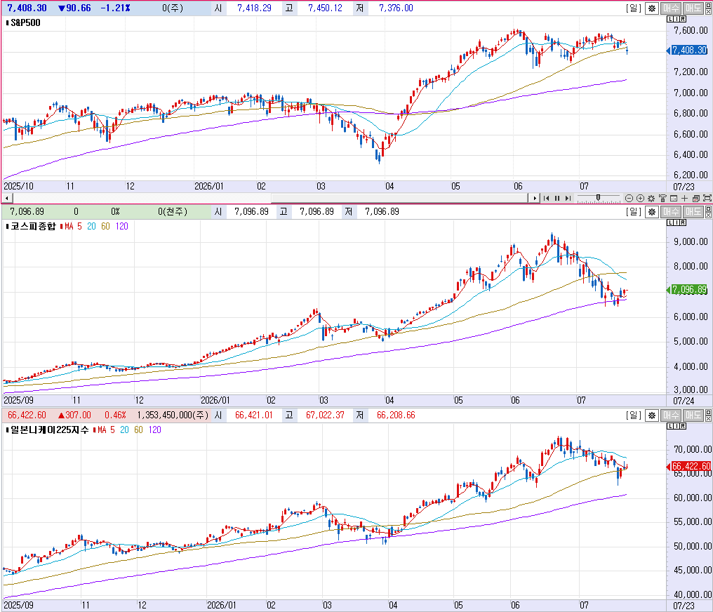Viewport: 713px width, 612px height.
Task: Click [일] period label in 니케이225 header
Action: pyautogui.click(x=634, y=415)
